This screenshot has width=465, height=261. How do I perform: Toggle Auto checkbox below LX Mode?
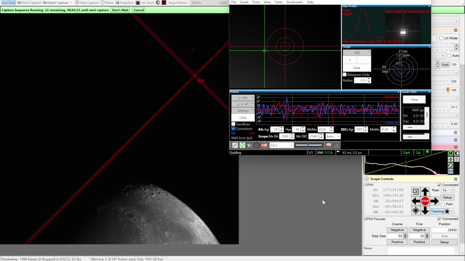coord(449,55)
